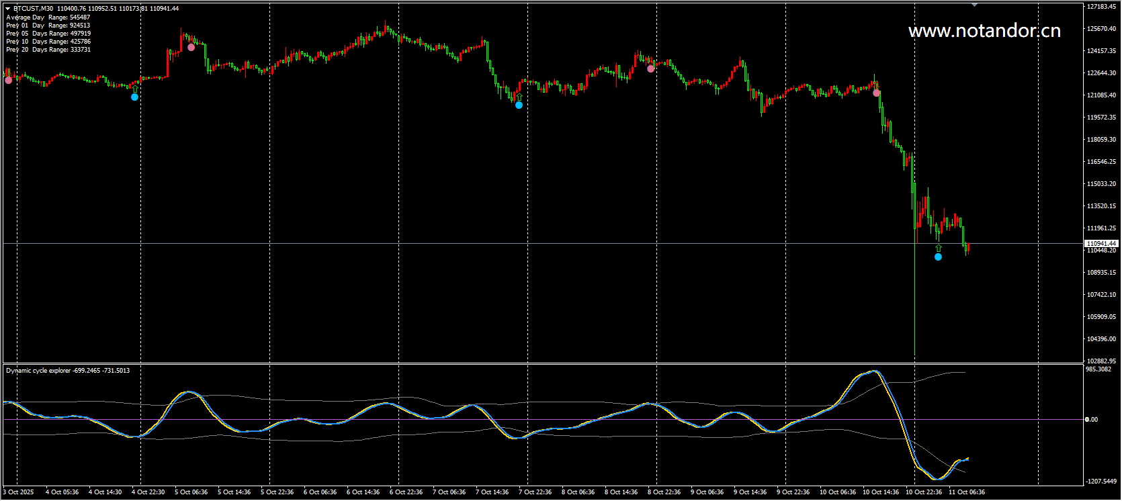Click the blue dot signal below 4 Oct 22:30 candles
This screenshot has width=1122, height=501.
point(134,97)
